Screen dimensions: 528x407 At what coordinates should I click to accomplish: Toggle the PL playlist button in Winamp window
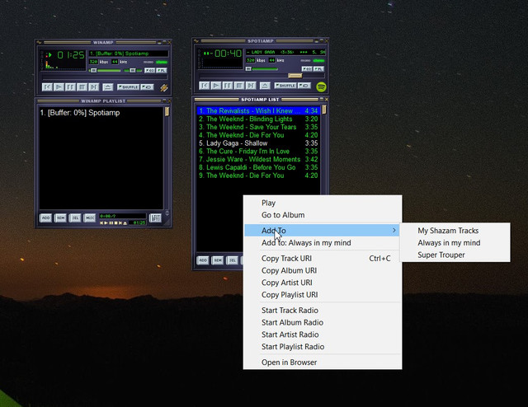point(162,70)
